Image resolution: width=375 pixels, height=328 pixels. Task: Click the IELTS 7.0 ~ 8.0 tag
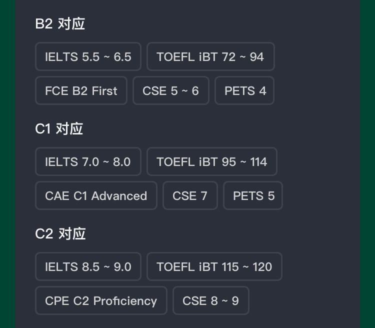88,162
